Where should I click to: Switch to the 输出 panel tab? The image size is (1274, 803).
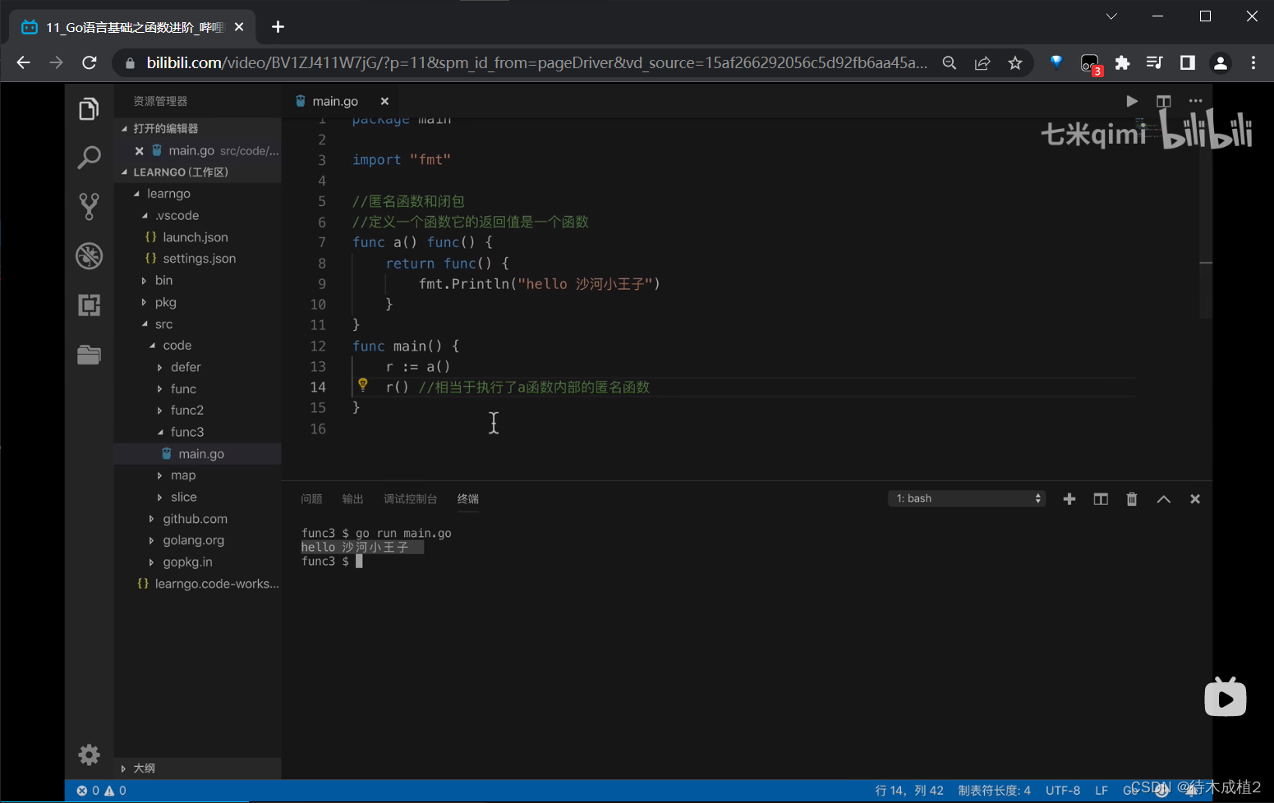352,499
